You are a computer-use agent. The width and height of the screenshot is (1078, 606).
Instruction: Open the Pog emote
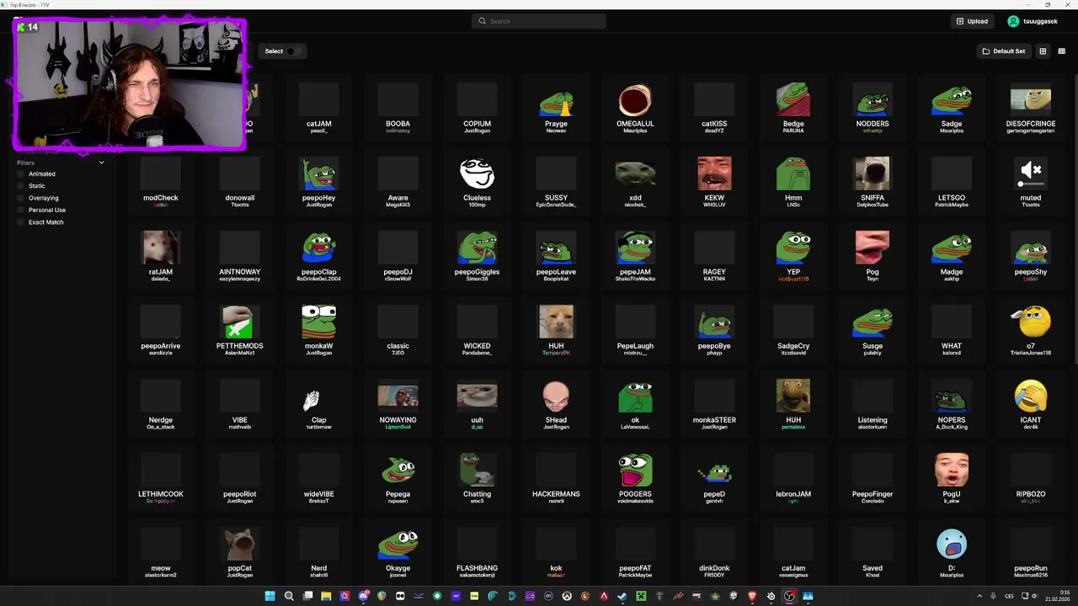(873, 255)
